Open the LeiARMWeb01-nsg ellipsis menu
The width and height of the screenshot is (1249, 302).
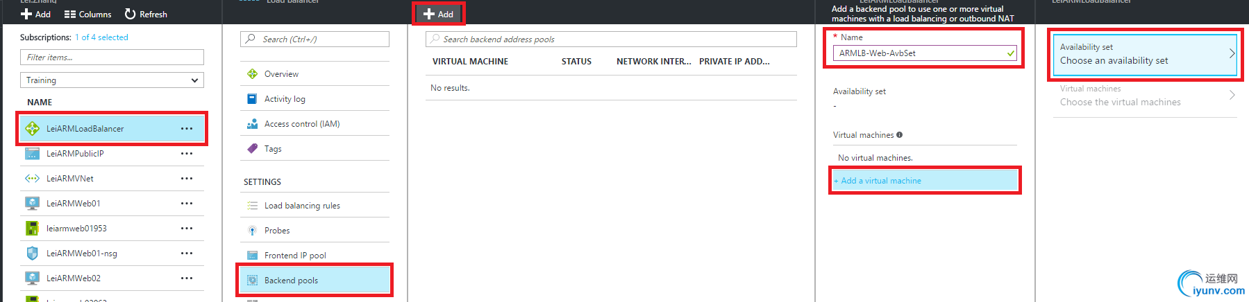tap(187, 254)
